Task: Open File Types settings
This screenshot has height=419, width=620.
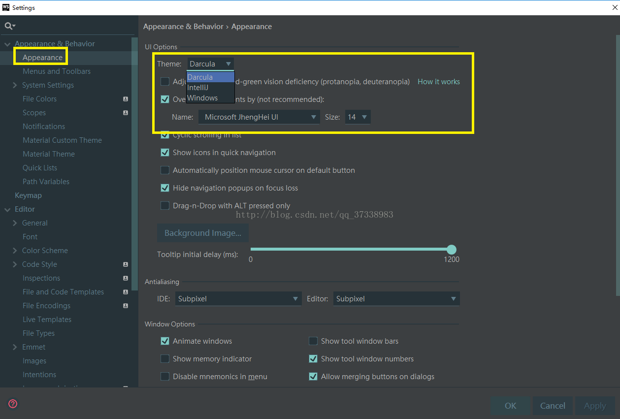Action: pyautogui.click(x=38, y=333)
